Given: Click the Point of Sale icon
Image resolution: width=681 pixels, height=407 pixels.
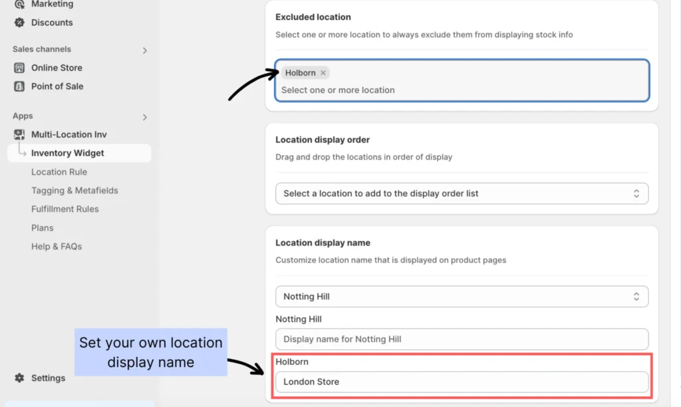Looking at the screenshot, I should coord(19,86).
